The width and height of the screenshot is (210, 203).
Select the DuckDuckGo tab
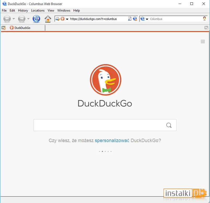coord(26,28)
